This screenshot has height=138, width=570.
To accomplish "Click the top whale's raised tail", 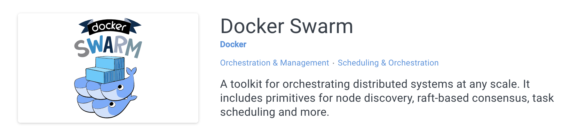I will pos(132,72).
